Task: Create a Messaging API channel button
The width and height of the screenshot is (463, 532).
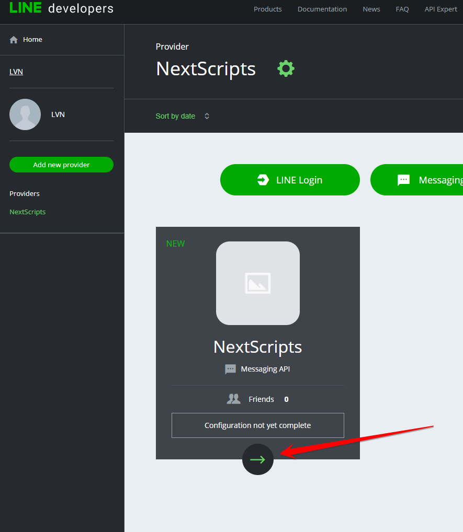Action: 419,180
